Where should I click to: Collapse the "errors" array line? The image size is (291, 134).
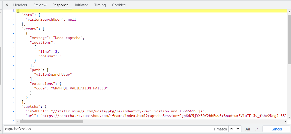click(x=13, y=29)
